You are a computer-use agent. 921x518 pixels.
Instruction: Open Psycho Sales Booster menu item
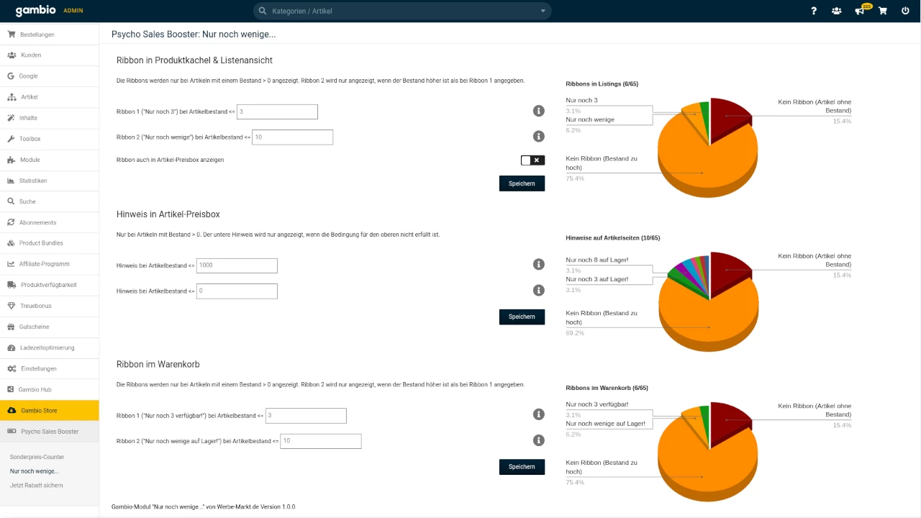(50, 432)
